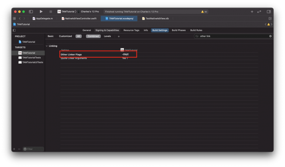Switch to the TestNativeAdView.xib tab
Viewport: 285px width, 167px height.
(x=156, y=18)
